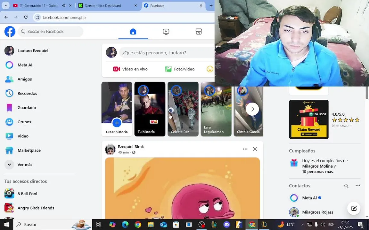Open the Home feed tab icon

pos(133,31)
